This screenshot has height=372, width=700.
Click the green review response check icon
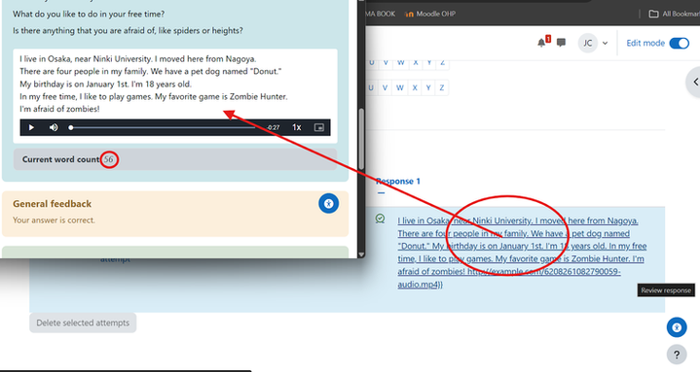click(380, 219)
